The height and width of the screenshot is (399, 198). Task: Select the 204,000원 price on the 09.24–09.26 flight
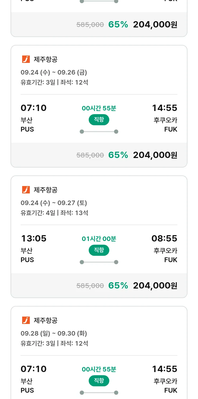155,155
